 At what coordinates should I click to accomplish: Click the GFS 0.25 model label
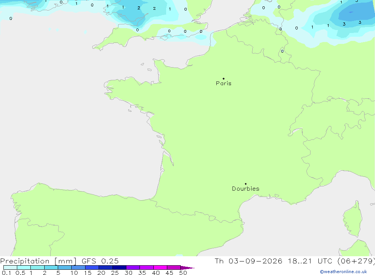[100, 261]
